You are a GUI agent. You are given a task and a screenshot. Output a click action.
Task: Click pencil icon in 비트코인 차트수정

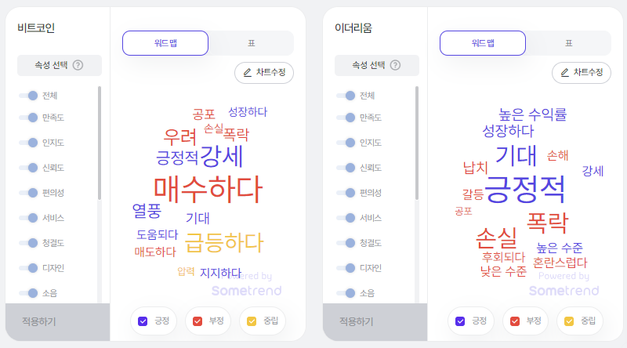pos(248,72)
